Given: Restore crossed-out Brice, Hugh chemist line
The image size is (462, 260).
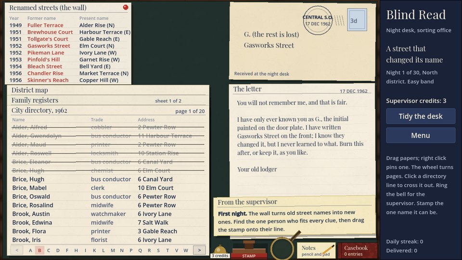Looking at the screenshot, I should (x=108, y=170).
